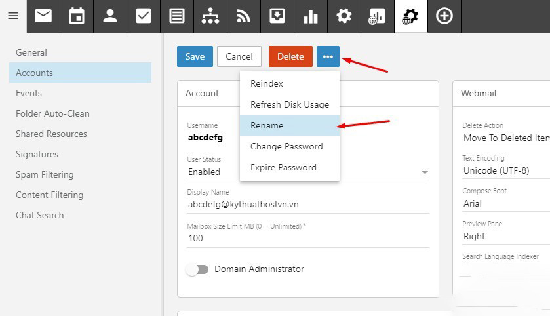Open the Settings gear icon
The width and height of the screenshot is (550, 316).
344,16
